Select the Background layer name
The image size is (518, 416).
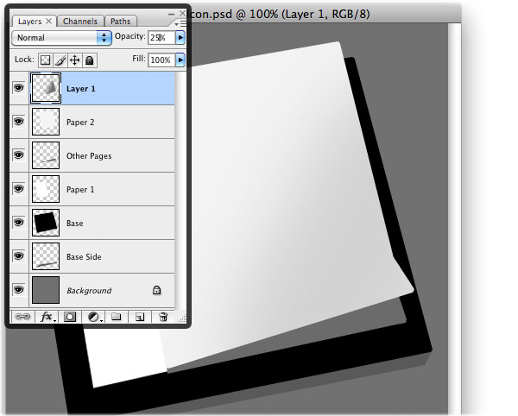pyautogui.click(x=89, y=291)
